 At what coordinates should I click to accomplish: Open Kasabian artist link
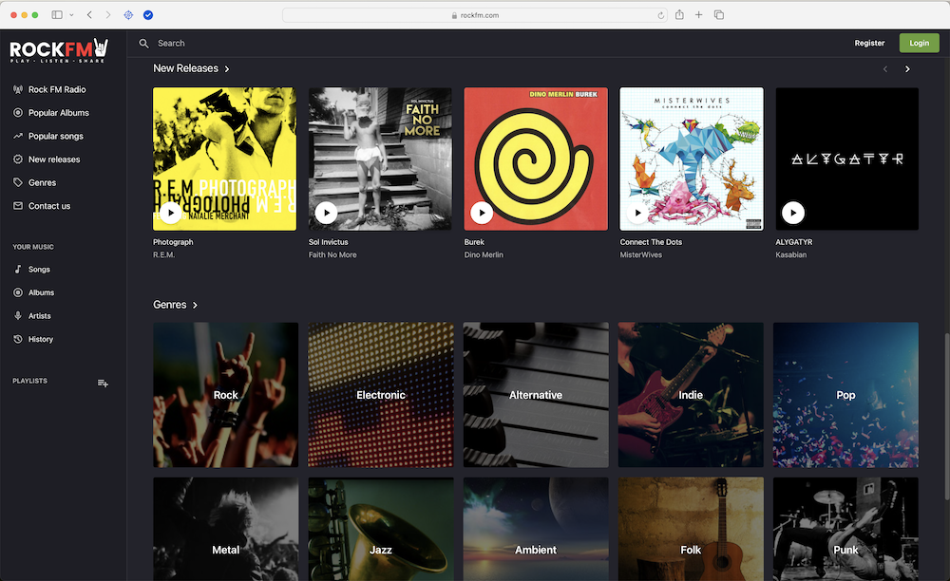pos(790,254)
